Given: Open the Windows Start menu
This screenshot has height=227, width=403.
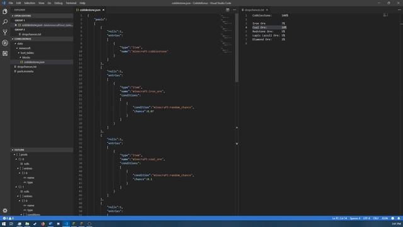Looking at the screenshot, I should coord(4,224).
